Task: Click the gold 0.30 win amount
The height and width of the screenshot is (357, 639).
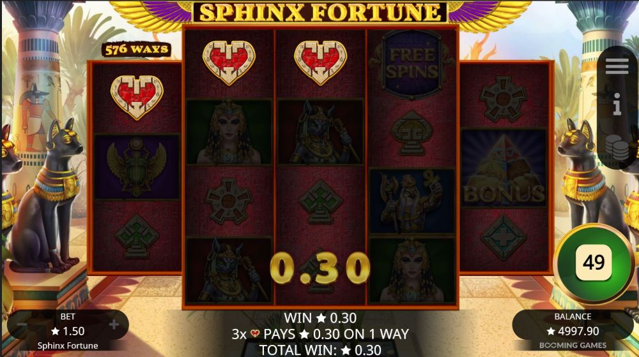Action: [x=320, y=268]
